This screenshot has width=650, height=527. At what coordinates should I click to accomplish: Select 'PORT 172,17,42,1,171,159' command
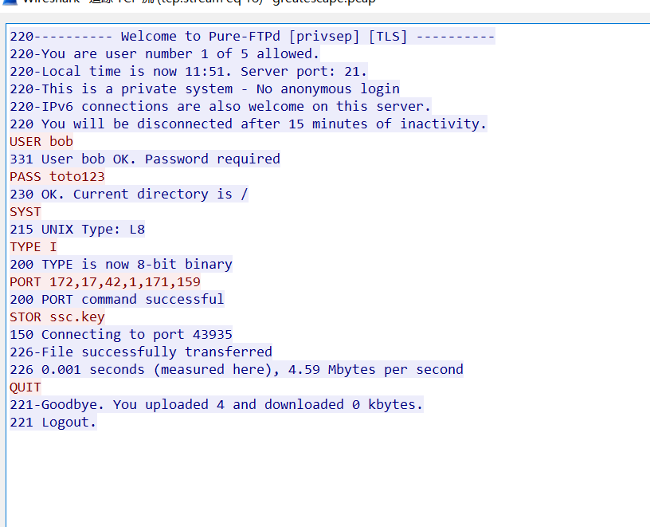[x=105, y=281]
